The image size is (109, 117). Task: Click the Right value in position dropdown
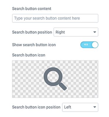[60, 32]
